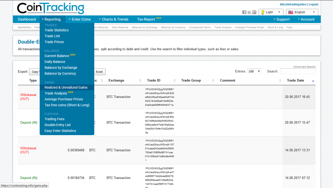Select Balance by Exchange in Reporting menu
Image resolution: width=333 pixels, height=188 pixels.
(x=61, y=67)
